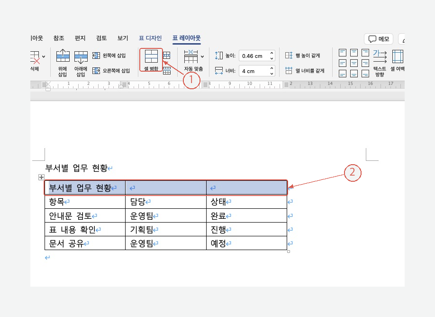Increase 너비 with the up stepper arrow
Image resolution: width=435 pixels, height=317 pixels.
tap(272, 68)
